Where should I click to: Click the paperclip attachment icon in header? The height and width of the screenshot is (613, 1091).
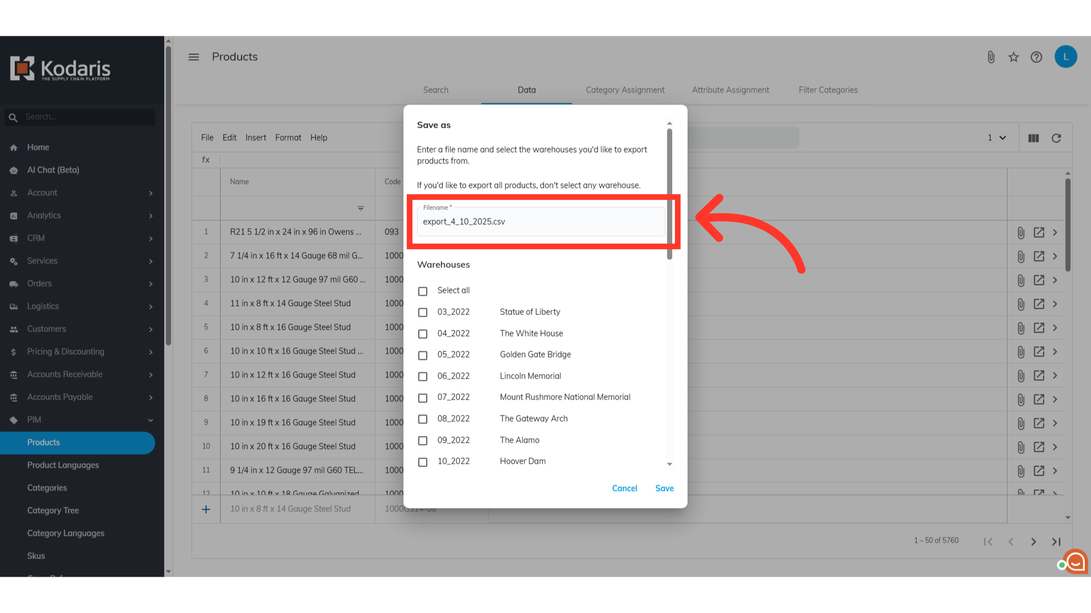tap(991, 57)
